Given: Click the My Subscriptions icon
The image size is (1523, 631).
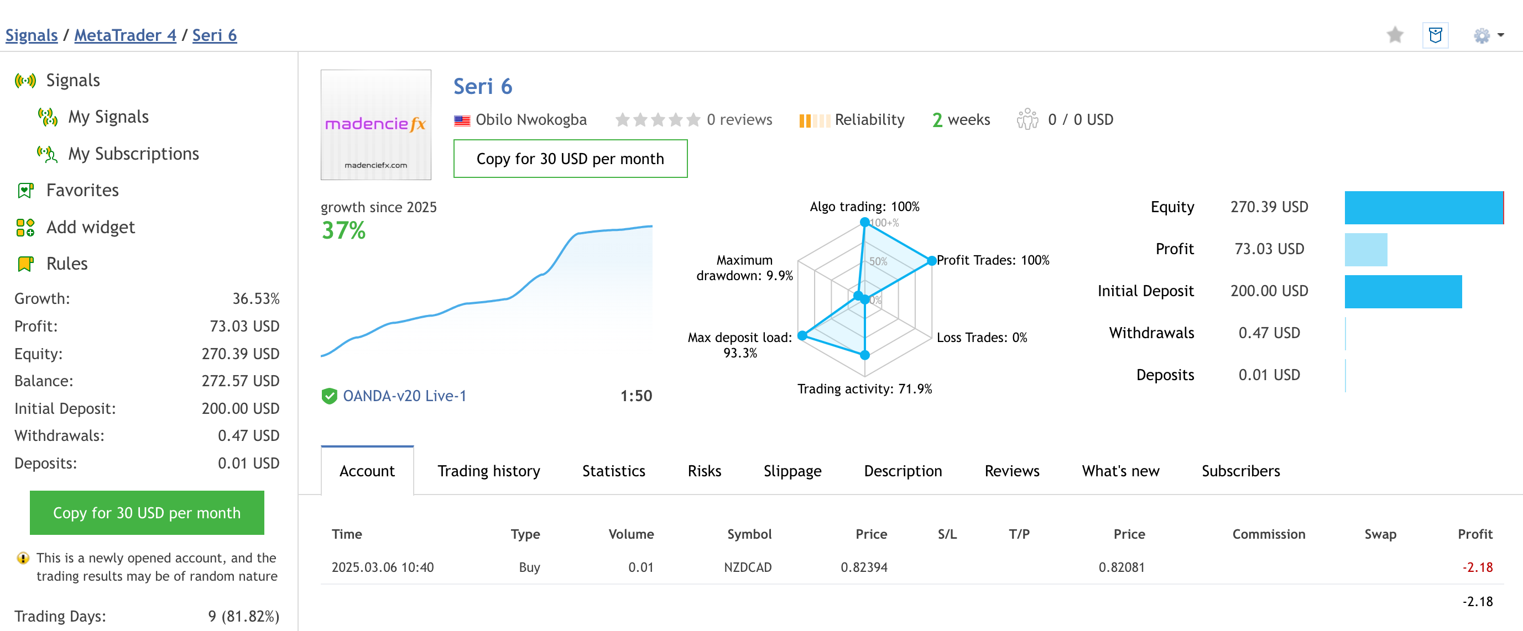Looking at the screenshot, I should pos(48,154).
